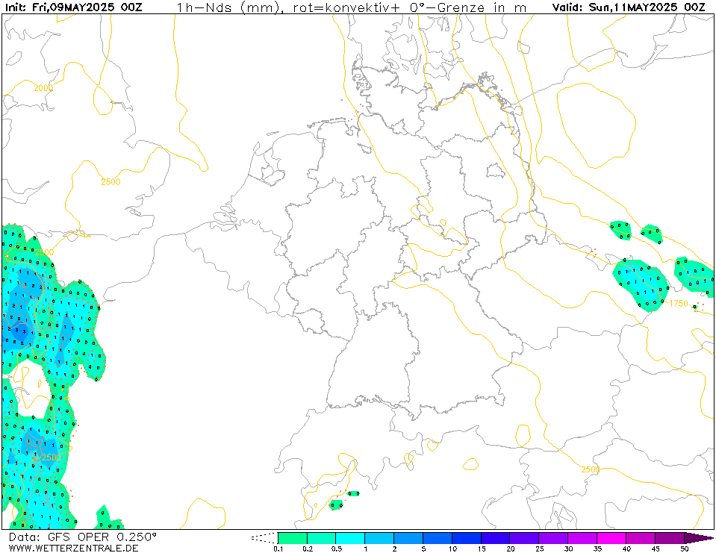This screenshot has width=716, height=553.
Task: Click the 0.5 tick label under color scale
Action: click(337, 549)
